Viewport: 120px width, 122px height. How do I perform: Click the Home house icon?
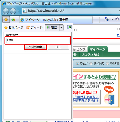click(x=107, y=19)
